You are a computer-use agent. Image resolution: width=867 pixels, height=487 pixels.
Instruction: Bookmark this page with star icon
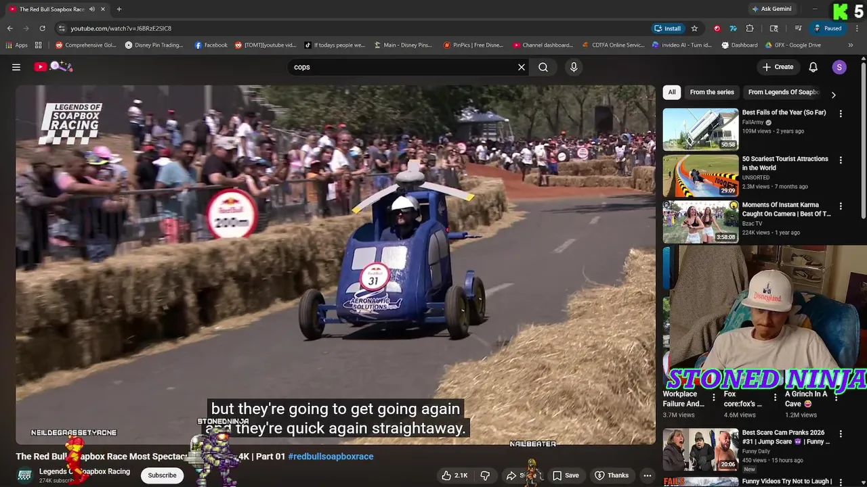pos(694,28)
